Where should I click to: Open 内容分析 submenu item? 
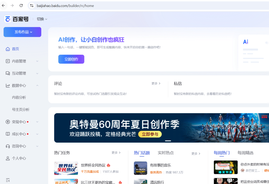click(x=19, y=97)
